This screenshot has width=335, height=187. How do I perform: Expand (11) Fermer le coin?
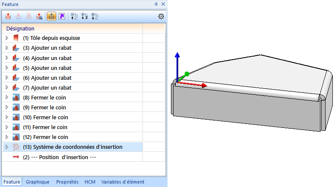(x=7, y=127)
